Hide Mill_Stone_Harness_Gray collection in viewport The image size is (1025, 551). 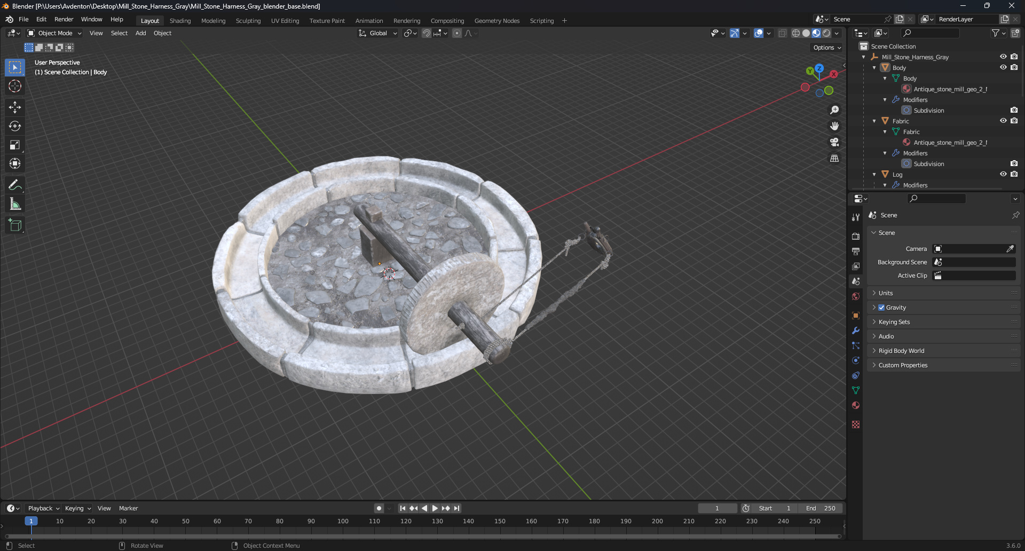tap(1003, 57)
